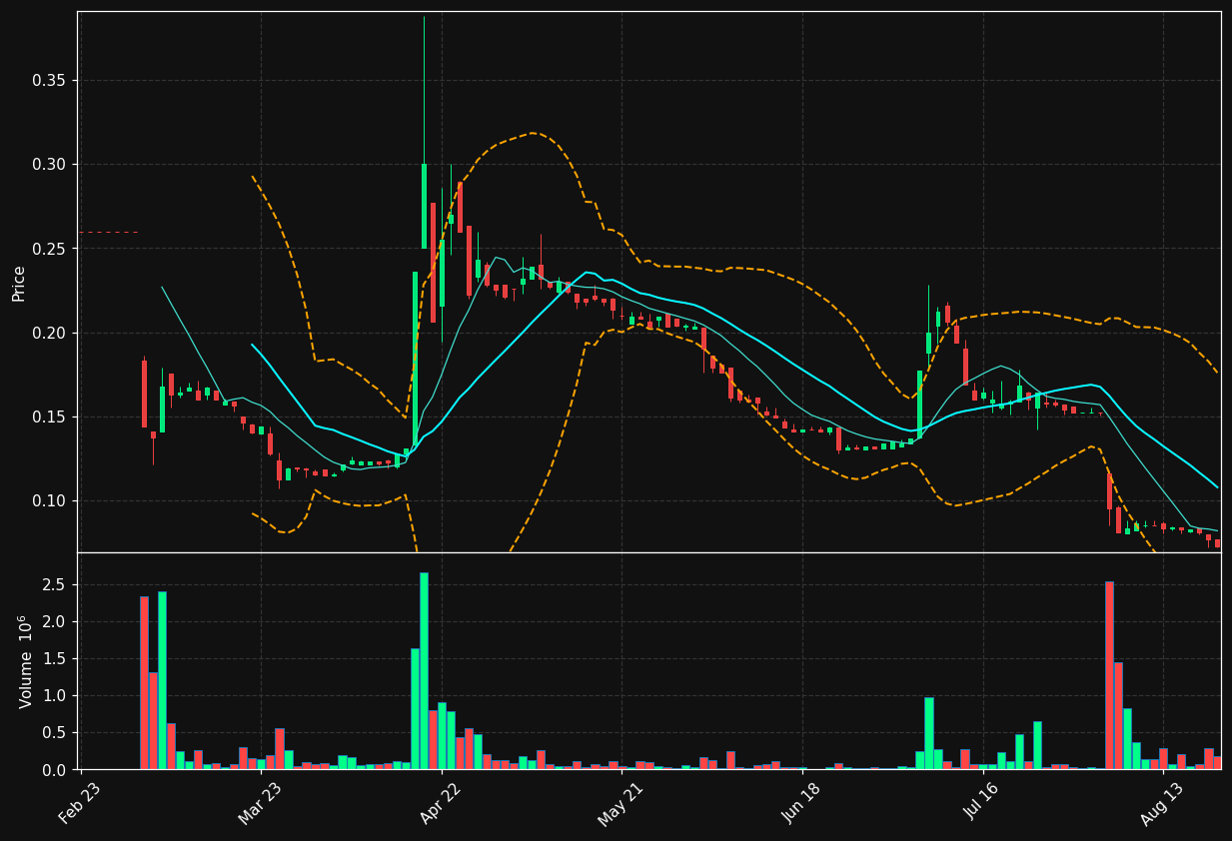Click the Mar 23 date label

click(260, 803)
